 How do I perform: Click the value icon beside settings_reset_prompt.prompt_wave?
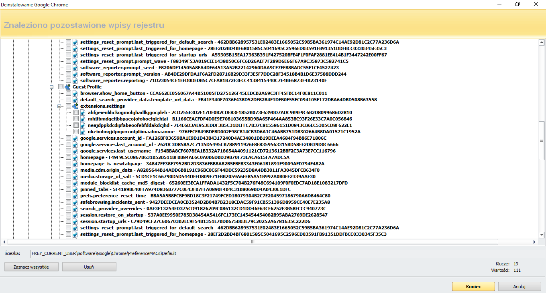(x=75, y=61)
